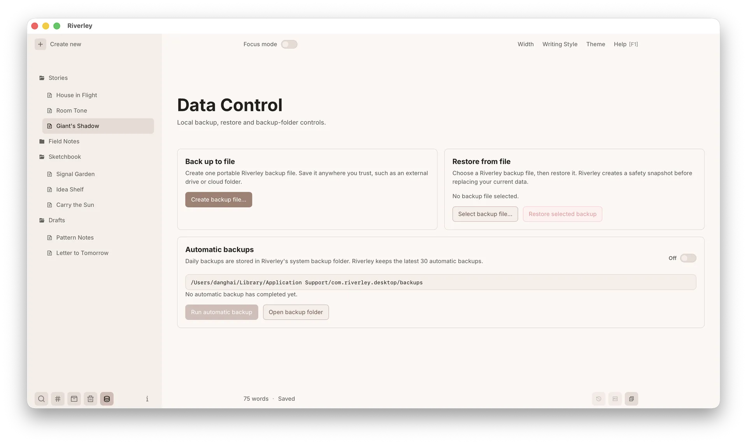747x444 pixels.
Task: Open tags with the hash icon
Action: [58, 399]
